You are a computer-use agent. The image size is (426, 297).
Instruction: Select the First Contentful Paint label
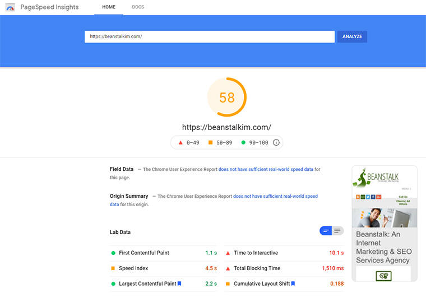pos(144,253)
